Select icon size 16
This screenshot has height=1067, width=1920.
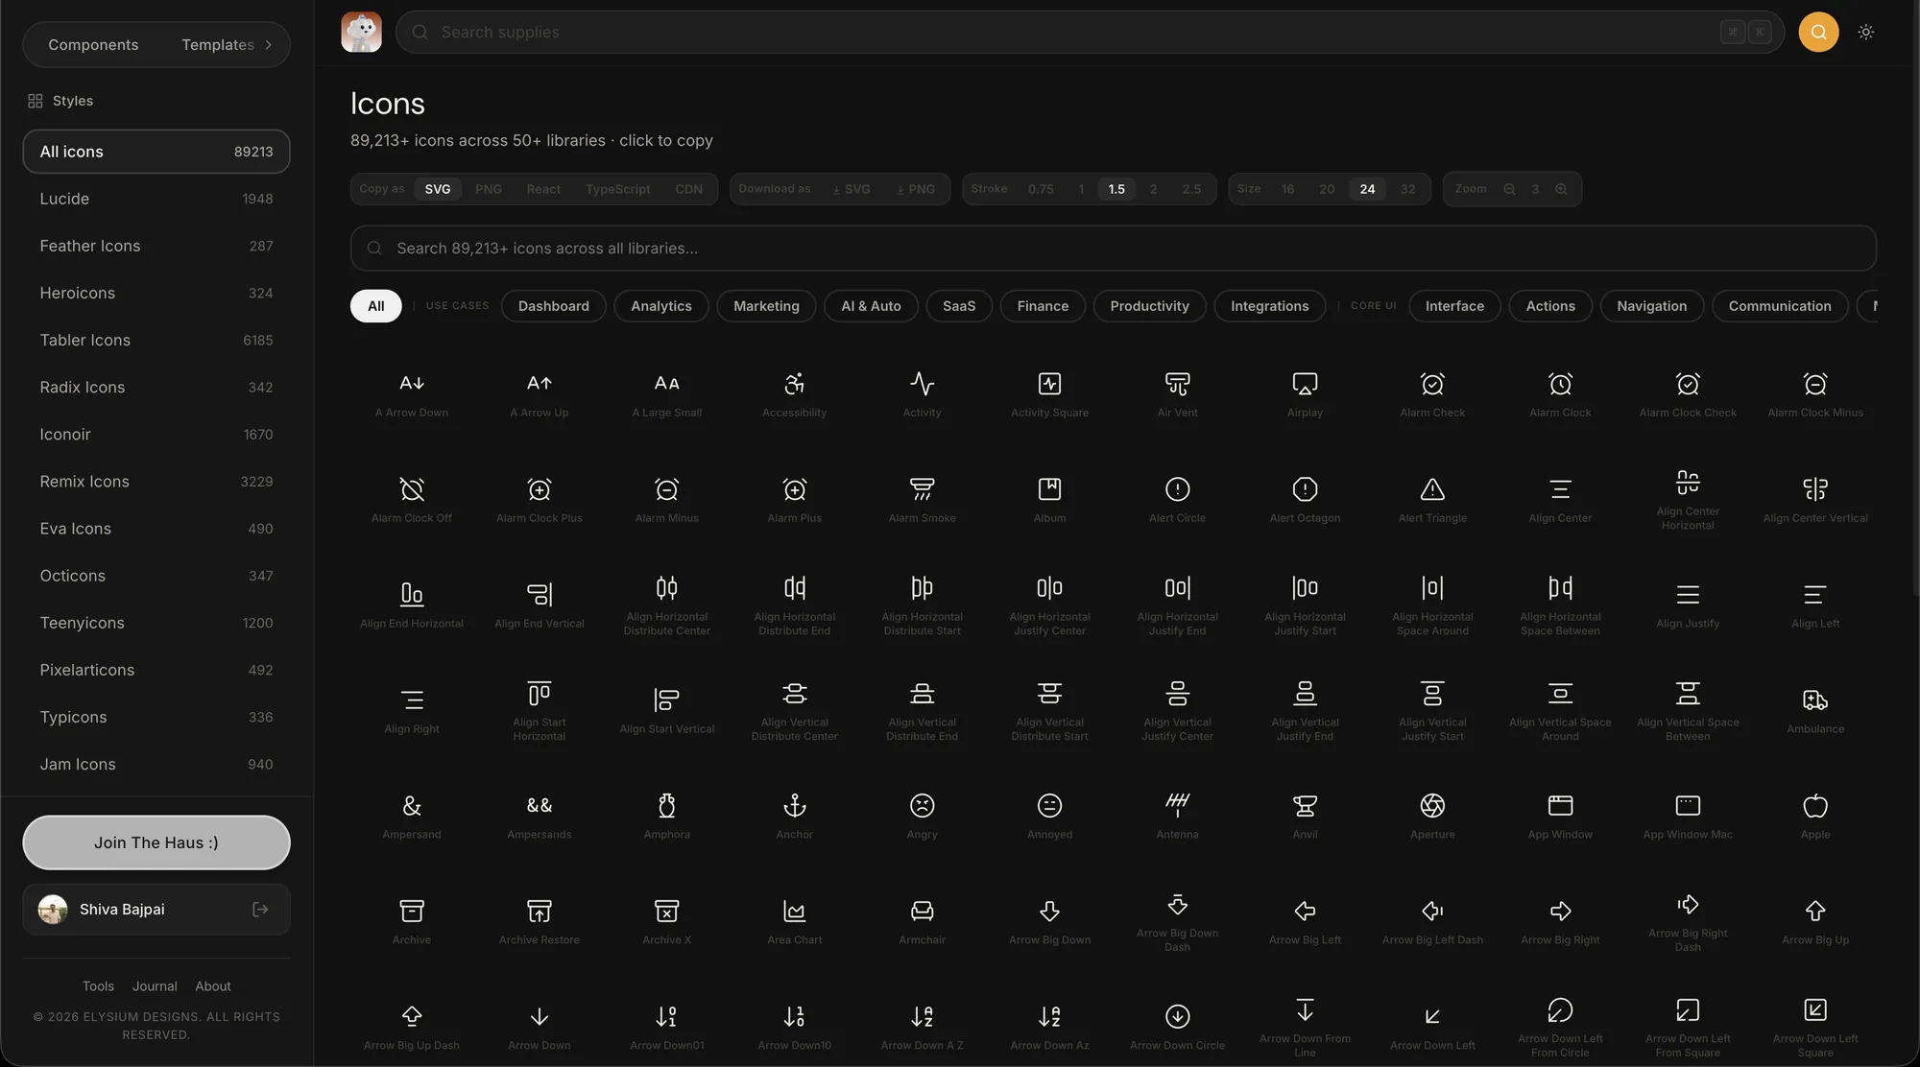pos(1287,189)
